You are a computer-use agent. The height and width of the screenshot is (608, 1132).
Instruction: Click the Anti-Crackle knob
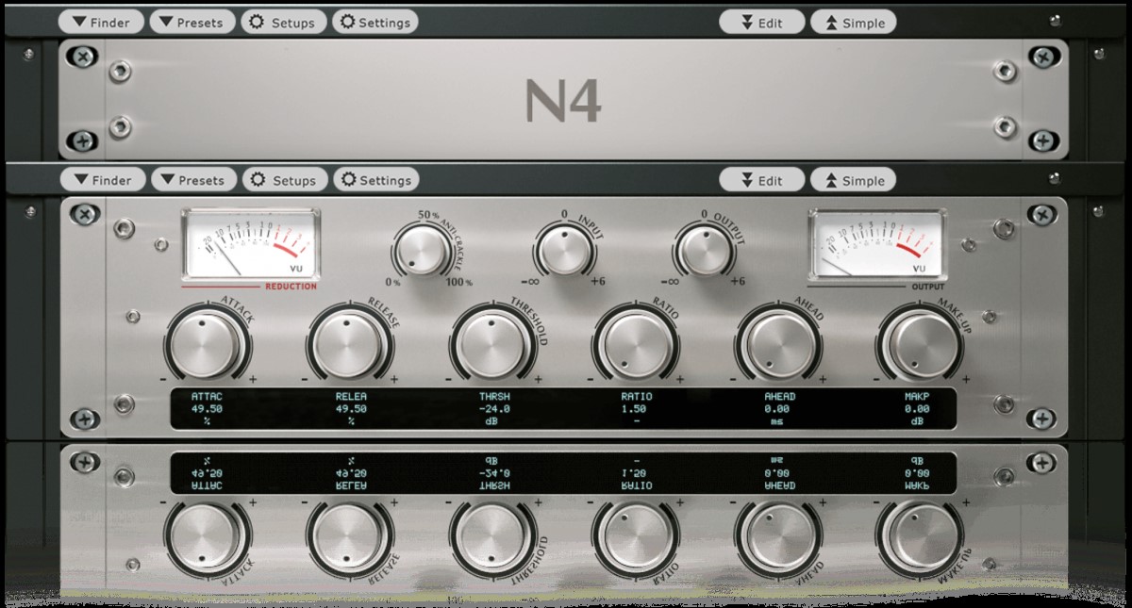(421, 252)
